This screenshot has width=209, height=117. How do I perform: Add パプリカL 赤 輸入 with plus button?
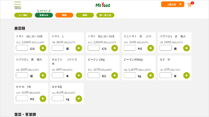coord(187,48)
